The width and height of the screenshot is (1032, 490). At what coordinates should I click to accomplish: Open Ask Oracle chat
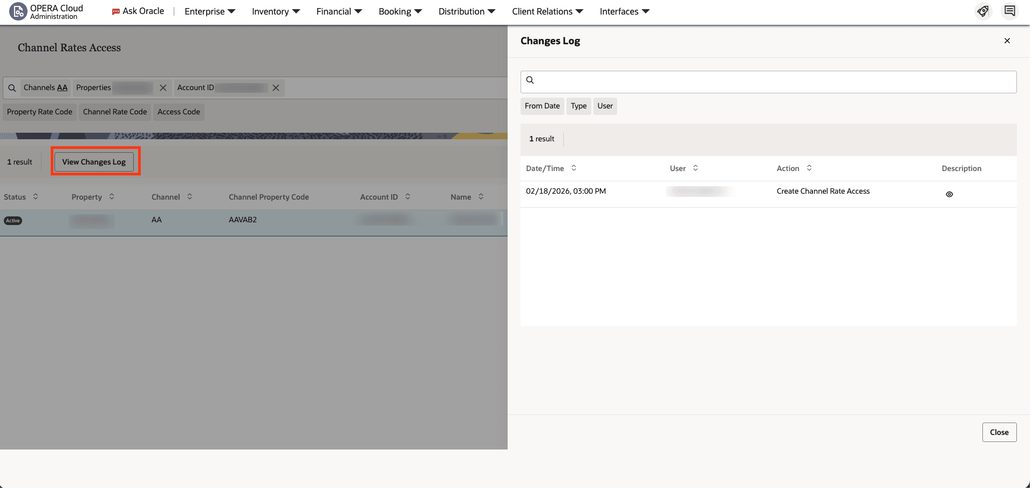coord(138,11)
